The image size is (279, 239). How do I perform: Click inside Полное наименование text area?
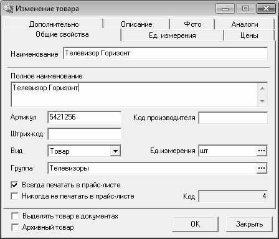point(135,95)
